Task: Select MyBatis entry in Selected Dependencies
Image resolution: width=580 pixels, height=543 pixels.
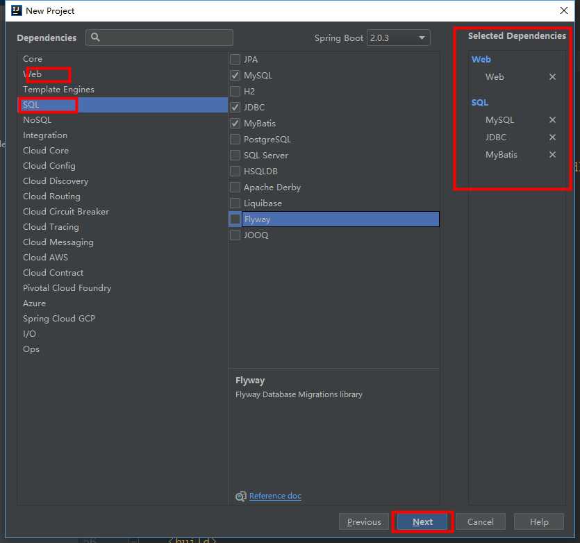Action: click(x=502, y=155)
